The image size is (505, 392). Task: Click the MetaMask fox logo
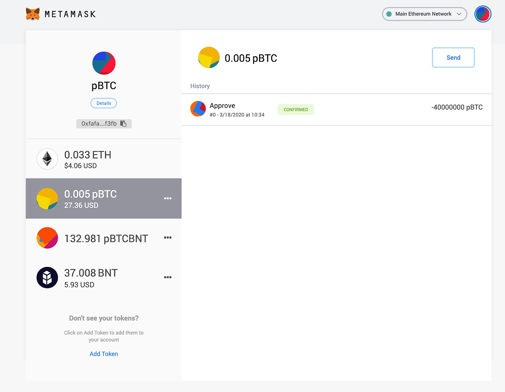33,14
